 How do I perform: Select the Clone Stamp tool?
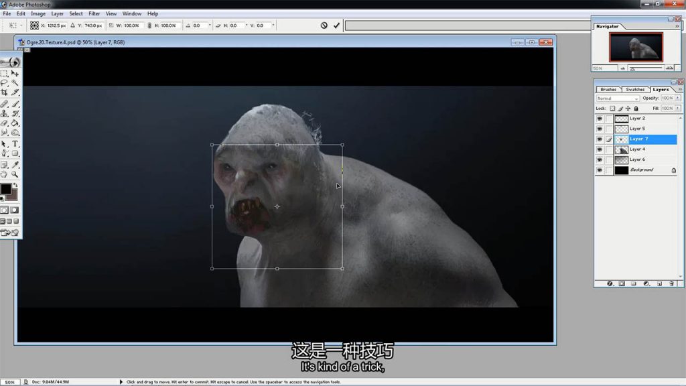point(5,113)
